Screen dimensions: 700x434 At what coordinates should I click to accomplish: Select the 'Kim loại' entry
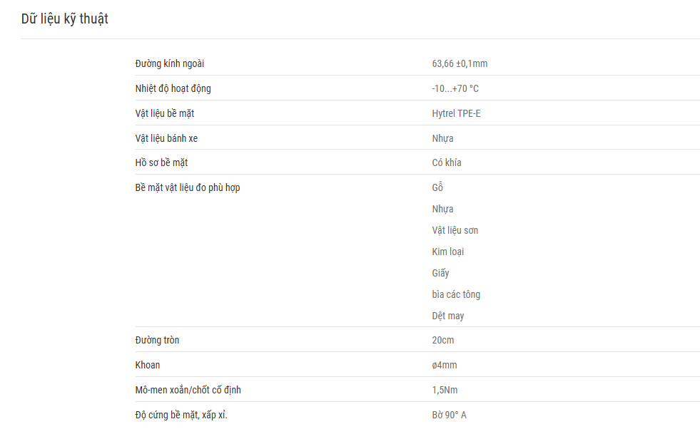(447, 252)
